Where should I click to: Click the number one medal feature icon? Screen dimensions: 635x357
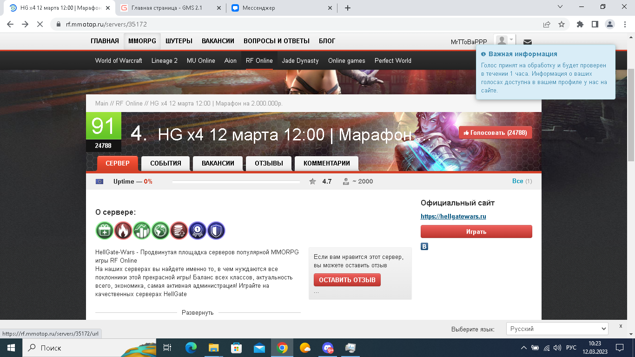(x=198, y=231)
